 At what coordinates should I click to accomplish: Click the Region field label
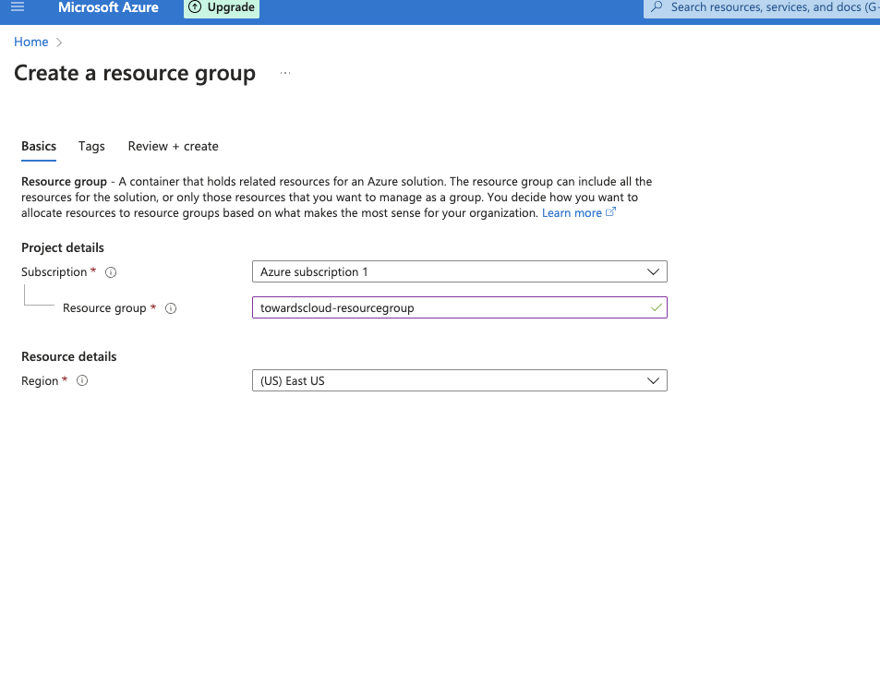pos(40,380)
